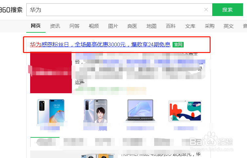The image size is (247, 158).
Task: Open the 图片 tab
Action: 113,26
